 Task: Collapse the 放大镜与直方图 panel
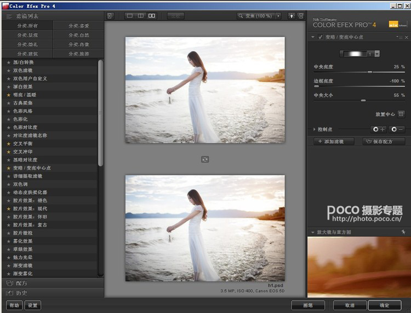point(312,232)
